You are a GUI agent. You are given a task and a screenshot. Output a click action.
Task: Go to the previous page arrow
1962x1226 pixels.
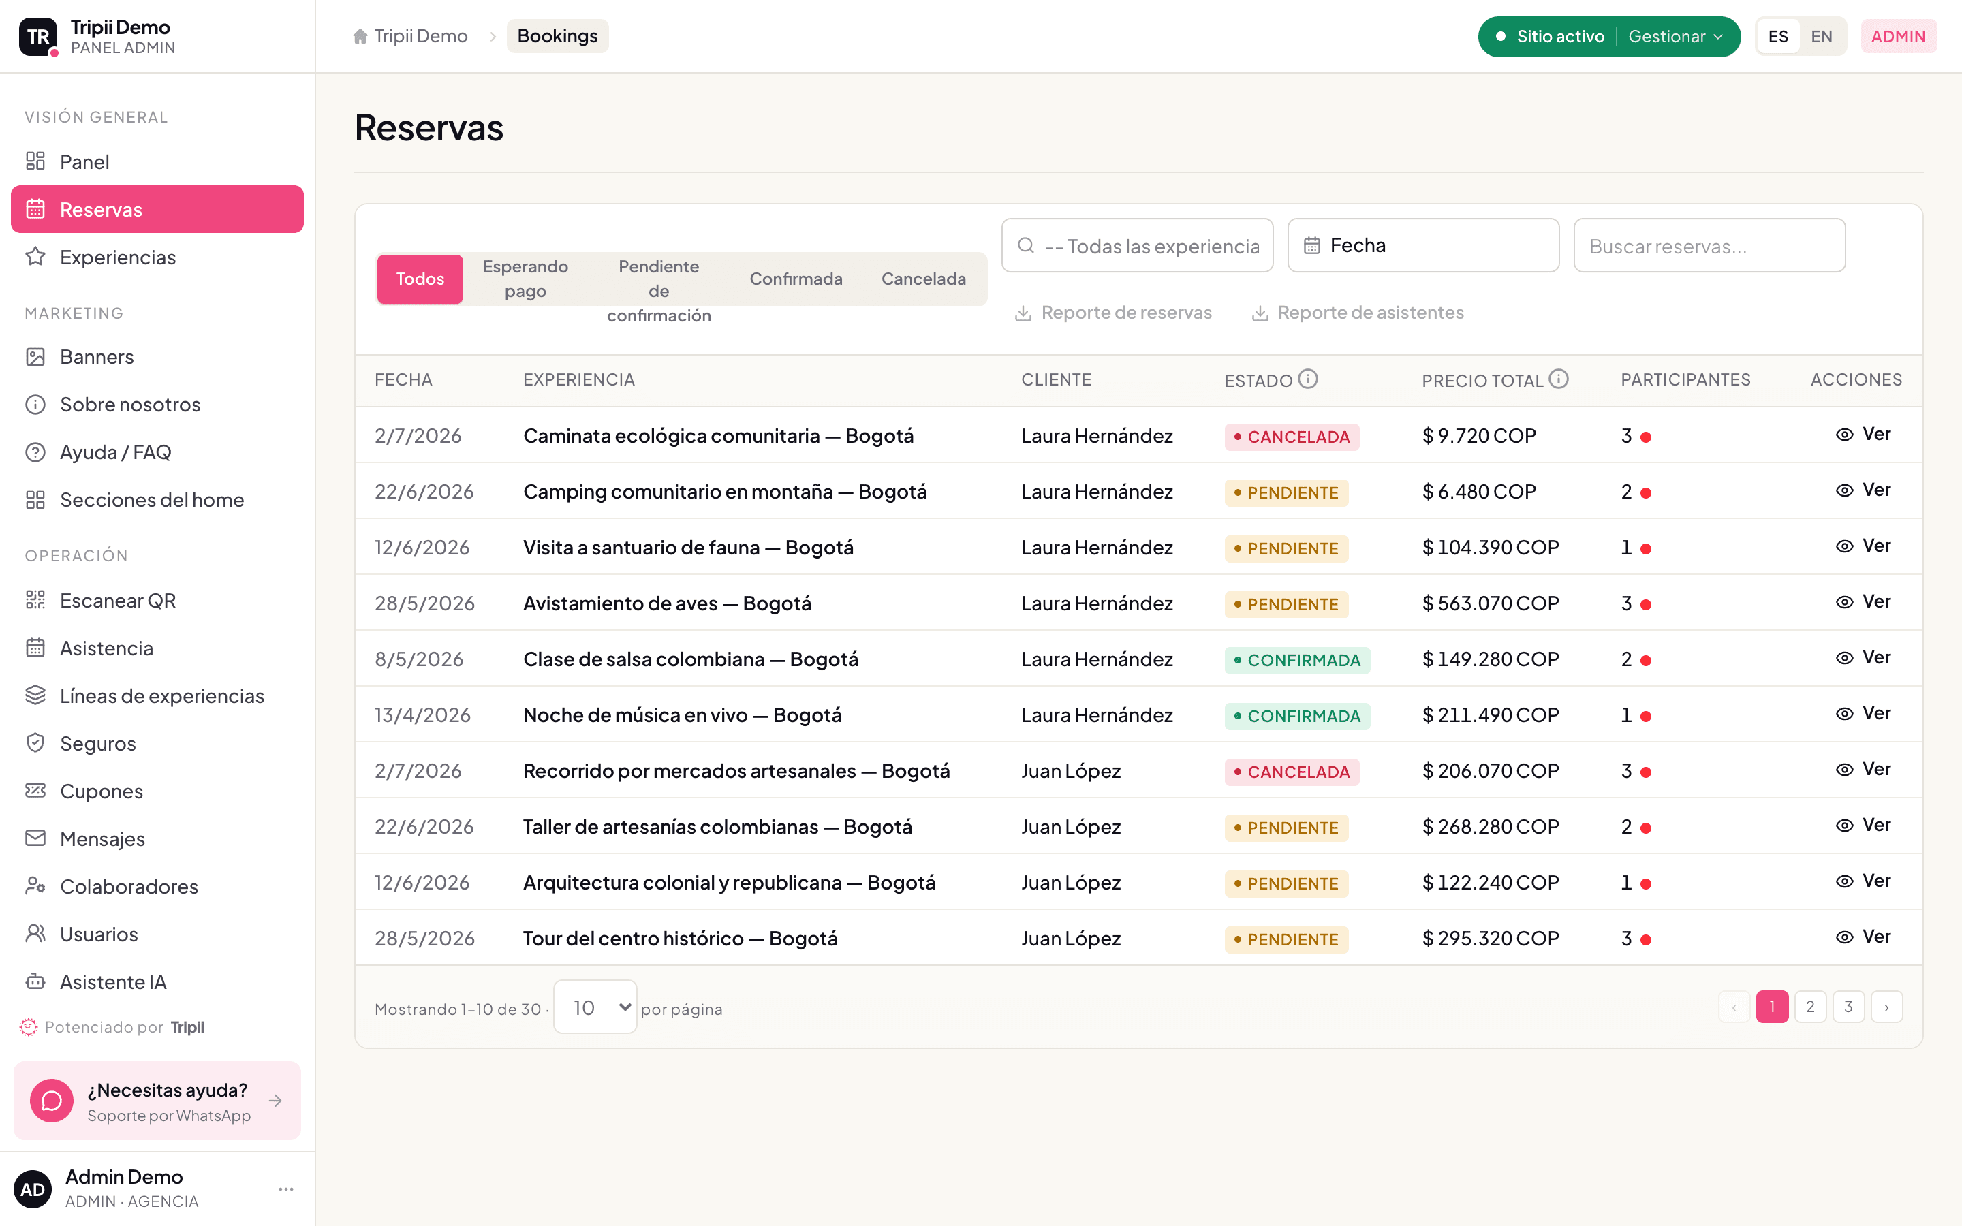(1734, 1007)
